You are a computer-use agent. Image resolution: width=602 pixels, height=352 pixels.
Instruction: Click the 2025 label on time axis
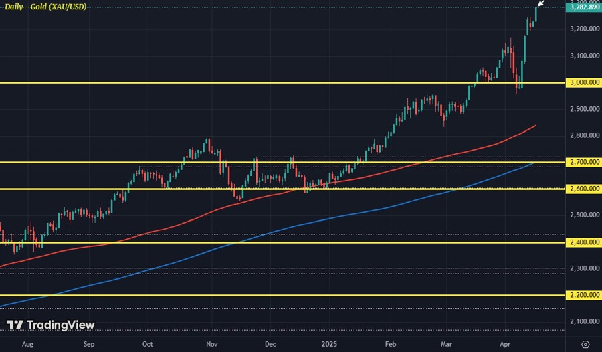click(329, 344)
